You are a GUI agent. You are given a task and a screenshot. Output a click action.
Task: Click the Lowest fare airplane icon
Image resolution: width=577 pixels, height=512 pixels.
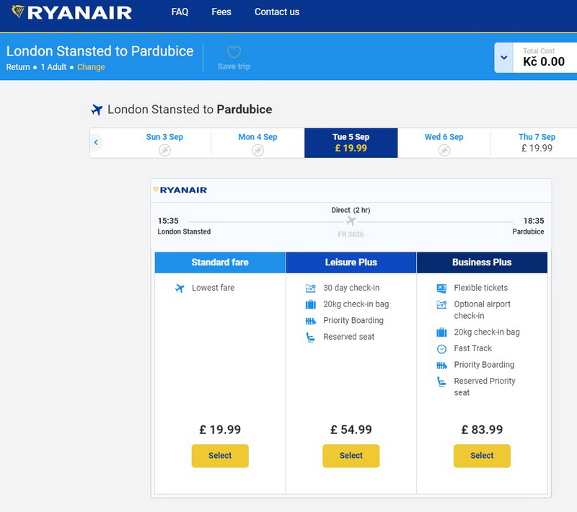[x=180, y=288]
